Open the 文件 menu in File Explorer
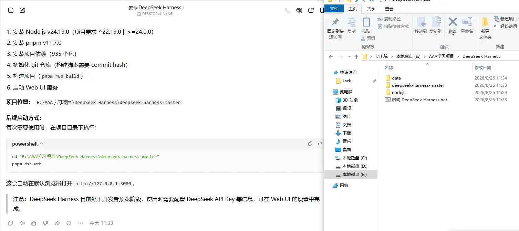Screen dimensions: 519x231 (x=334, y=9)
